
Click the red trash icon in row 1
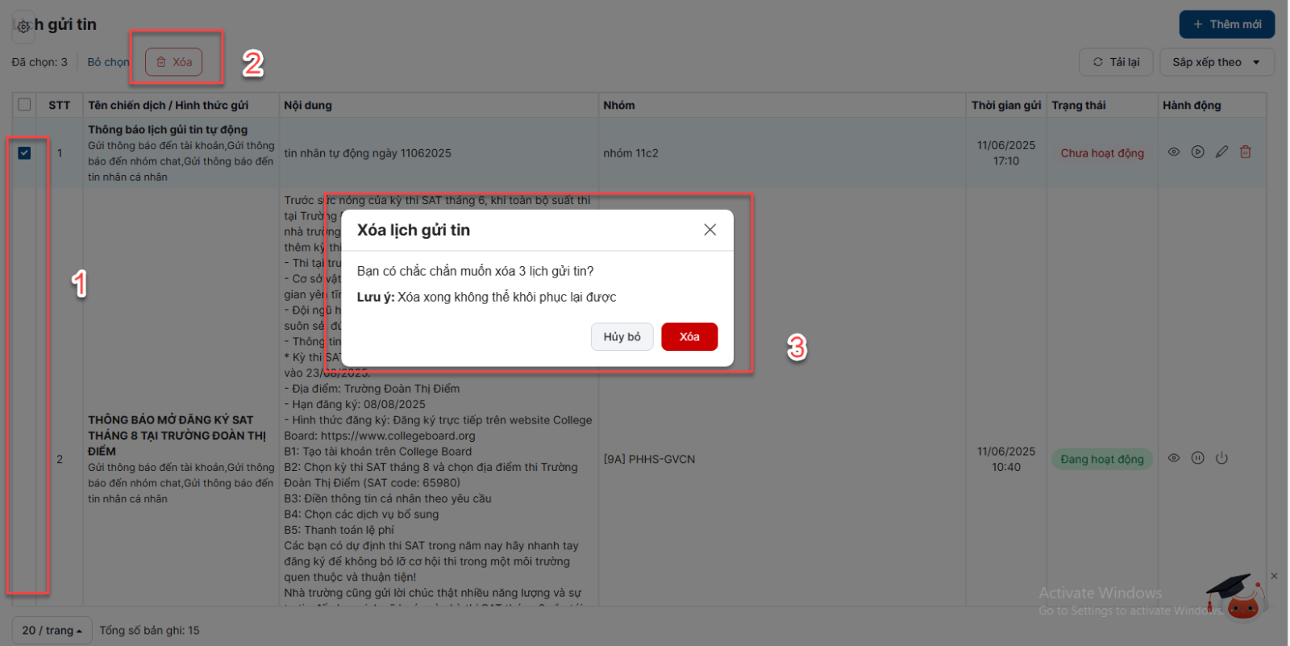pos(1246,152)
